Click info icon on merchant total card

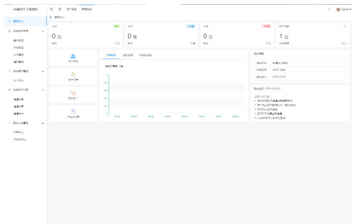345,26
